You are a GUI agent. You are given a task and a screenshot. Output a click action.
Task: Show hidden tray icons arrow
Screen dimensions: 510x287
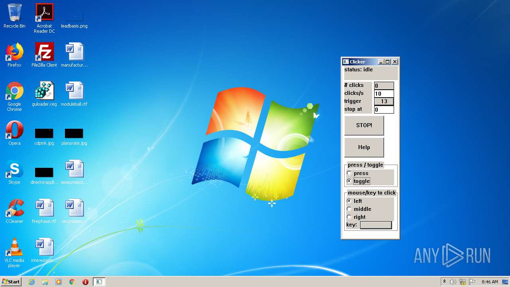pos(444,282)
